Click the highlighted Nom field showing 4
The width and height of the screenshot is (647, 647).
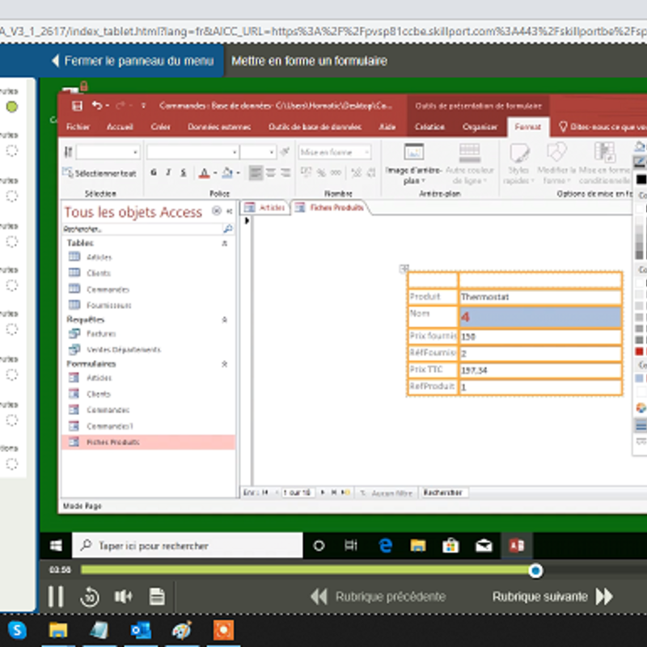pyautogui.click(x=540, y=317)
